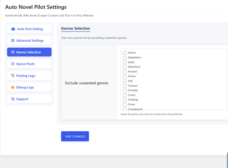Switch to the Posting Logs tab
Image resolution: width=228 pixels, height=168 pixels.
[29, 76]
